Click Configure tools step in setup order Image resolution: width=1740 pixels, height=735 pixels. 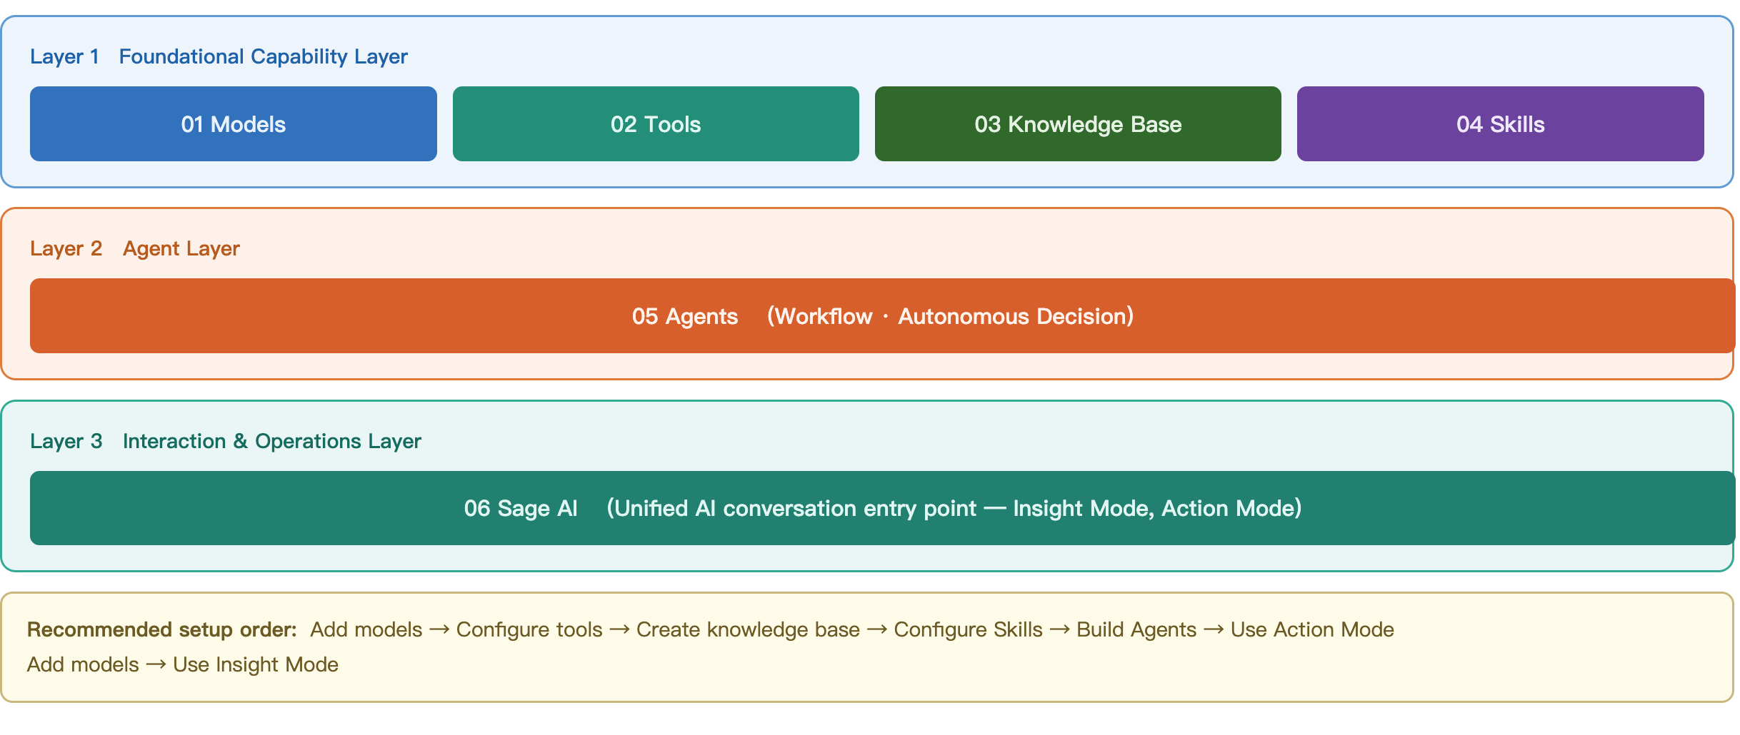[x=529, y=629]
